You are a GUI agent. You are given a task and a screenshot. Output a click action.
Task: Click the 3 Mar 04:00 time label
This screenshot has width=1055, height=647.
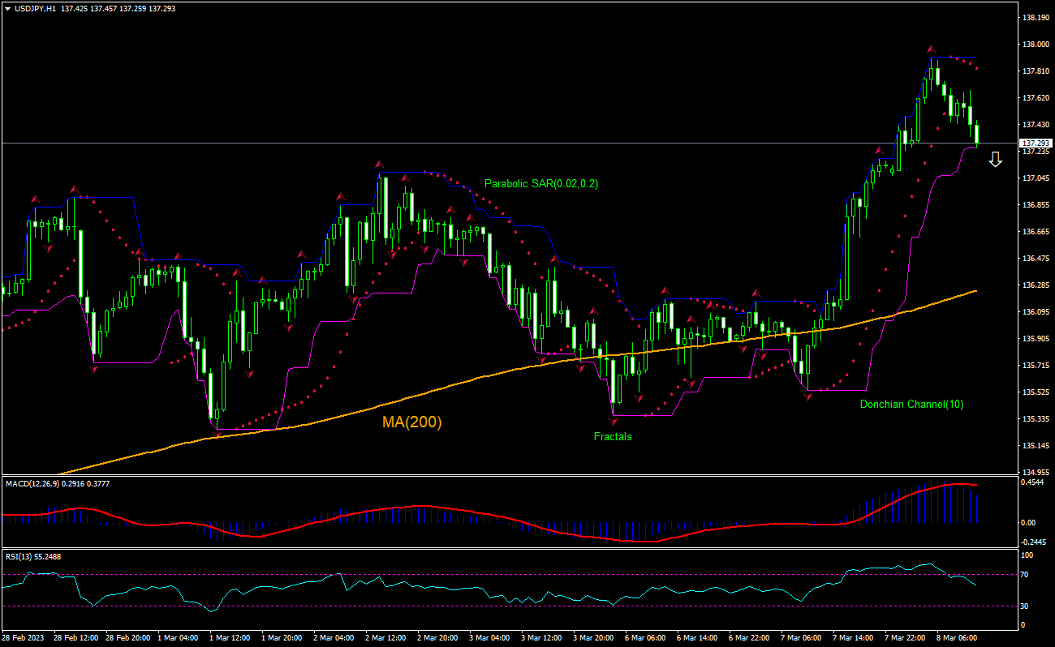pyautogui.click(x=491, y=638)
